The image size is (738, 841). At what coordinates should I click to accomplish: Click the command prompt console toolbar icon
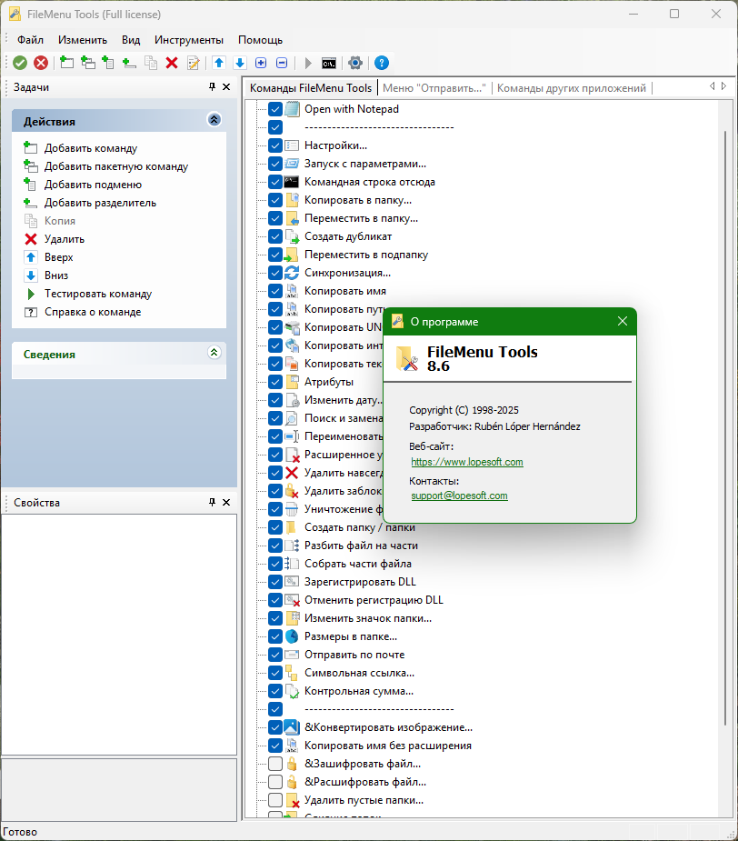pyautogui.click(x=329, y=64)
